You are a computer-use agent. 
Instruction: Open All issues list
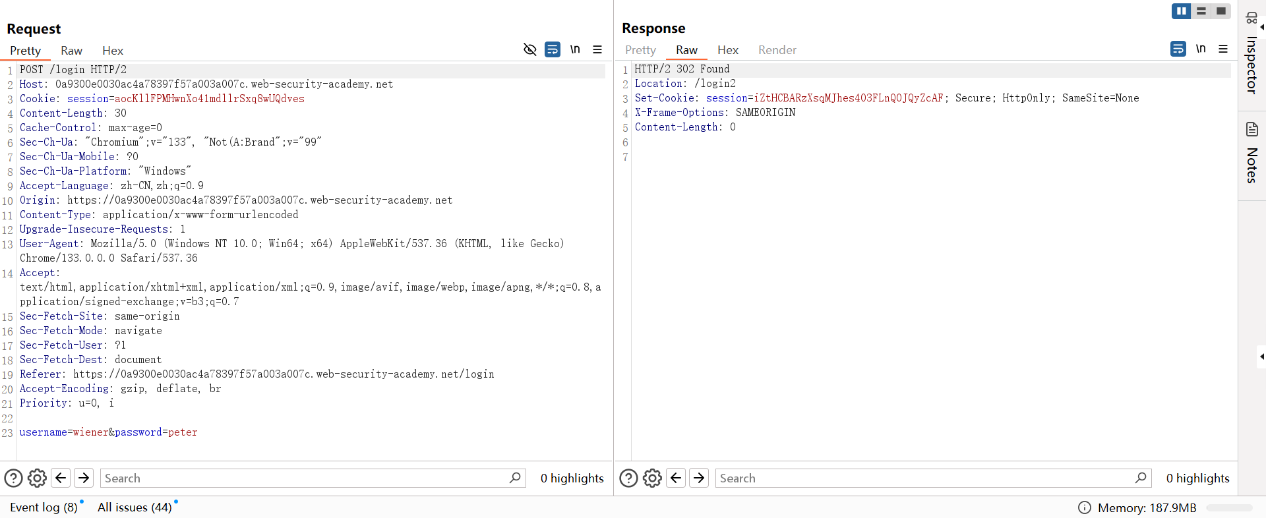(135, 507)
